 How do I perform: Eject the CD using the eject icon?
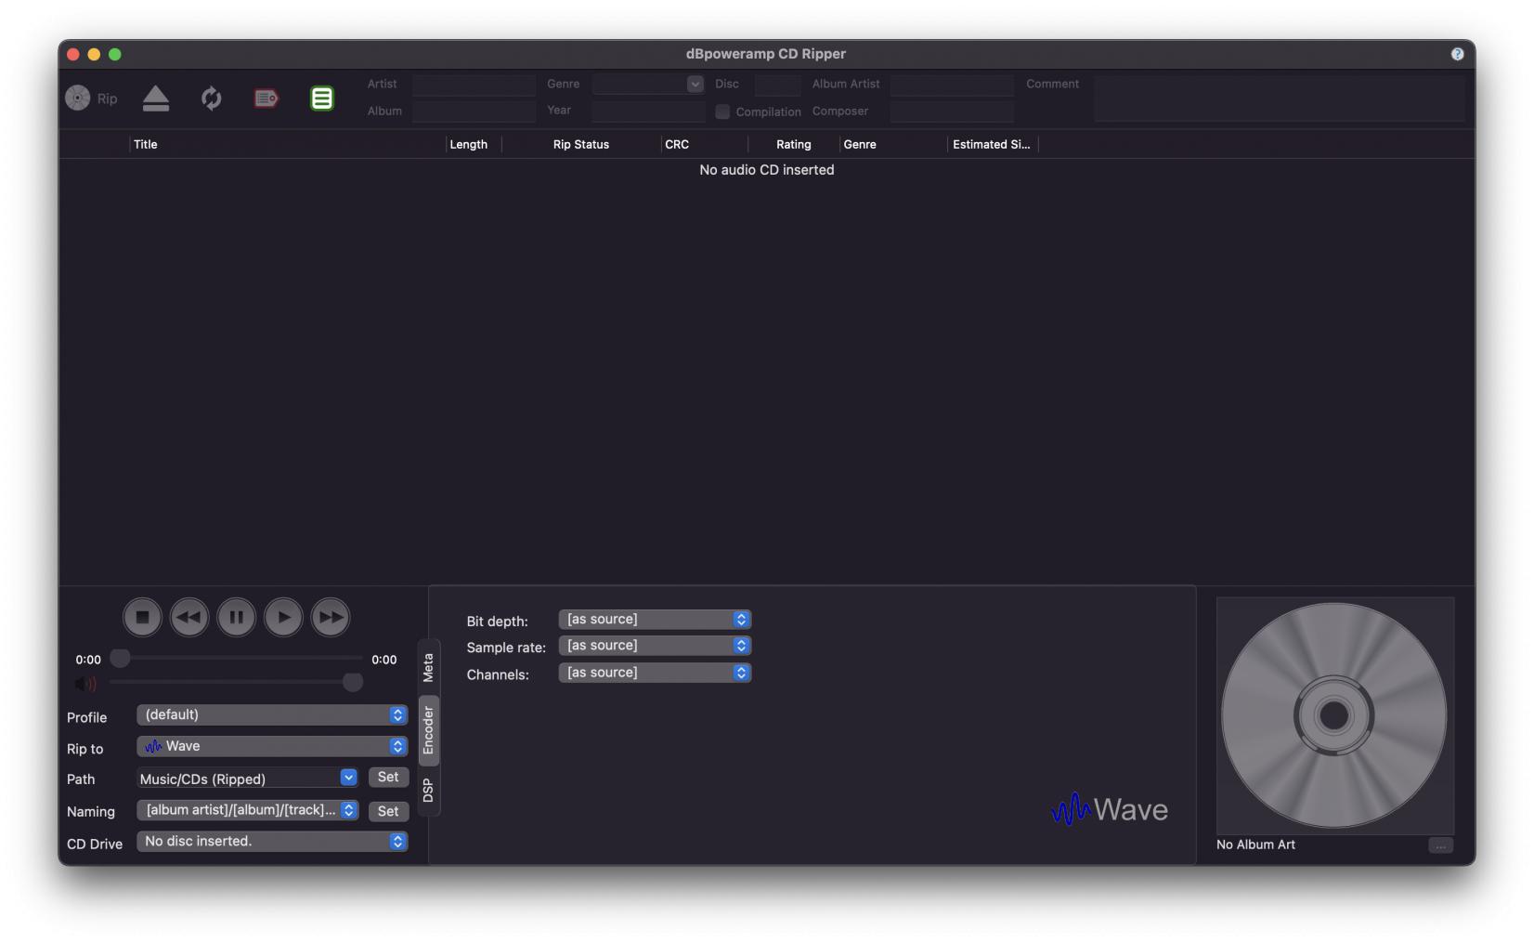point(156,98)
